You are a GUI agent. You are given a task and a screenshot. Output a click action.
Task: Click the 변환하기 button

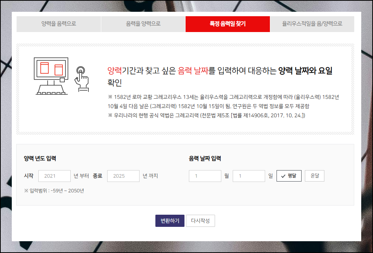coord(170,221)
